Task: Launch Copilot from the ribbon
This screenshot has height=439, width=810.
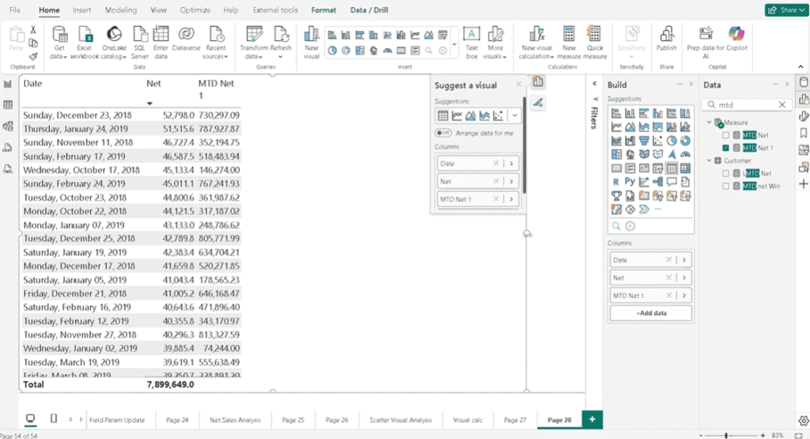Action: coord(736,39)
